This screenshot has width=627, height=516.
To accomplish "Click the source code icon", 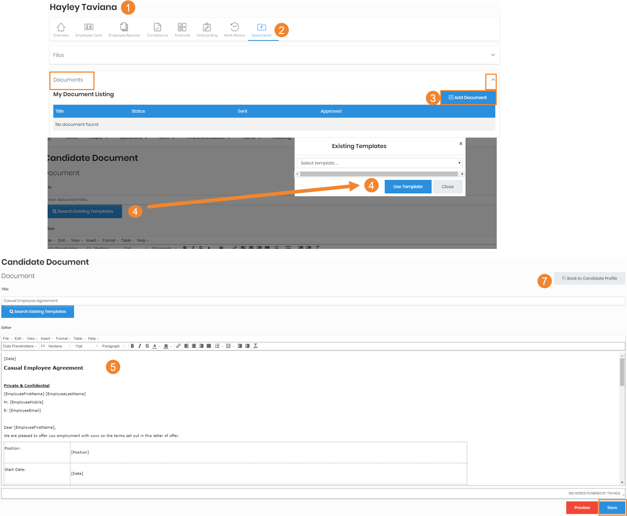I will [43, 346].
